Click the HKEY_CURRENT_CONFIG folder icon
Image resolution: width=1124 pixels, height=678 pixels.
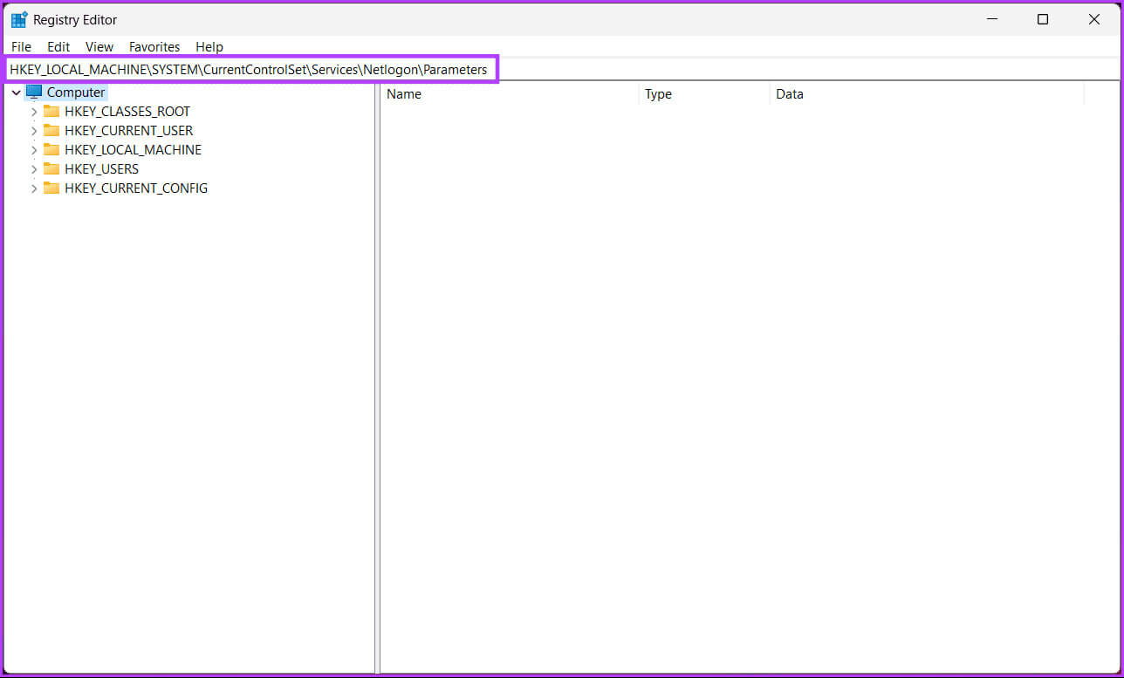click(51, 188)
